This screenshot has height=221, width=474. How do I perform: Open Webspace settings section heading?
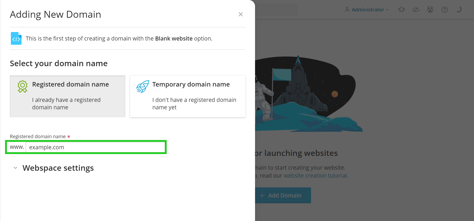pos(58,168)
